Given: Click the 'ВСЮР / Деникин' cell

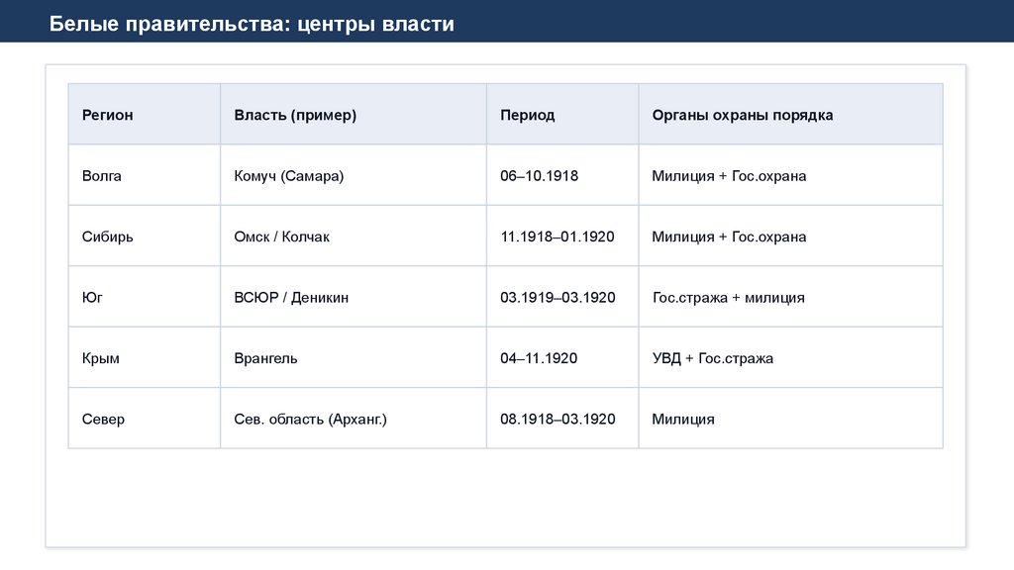Looking at the screenshot, I should click(291, 298).
